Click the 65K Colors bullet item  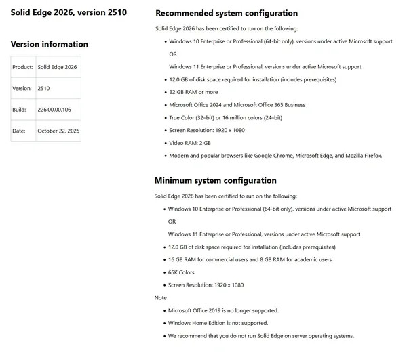coord(181,272)
